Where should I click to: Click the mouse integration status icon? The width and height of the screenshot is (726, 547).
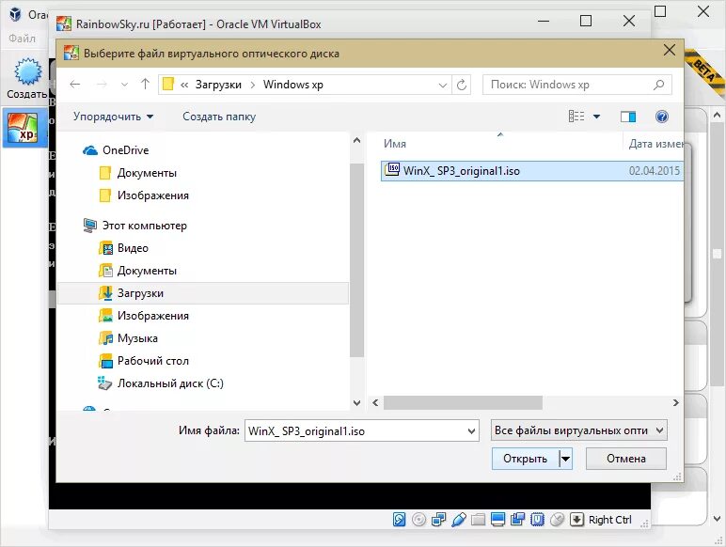(557, 520)
